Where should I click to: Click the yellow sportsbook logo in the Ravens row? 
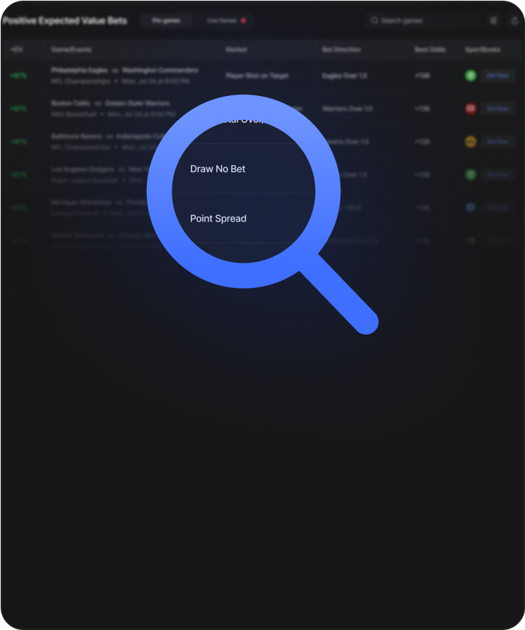point(471,141)
